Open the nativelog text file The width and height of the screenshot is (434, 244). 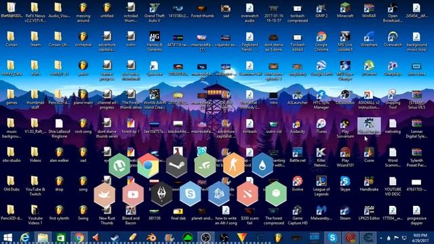point(393,126)
